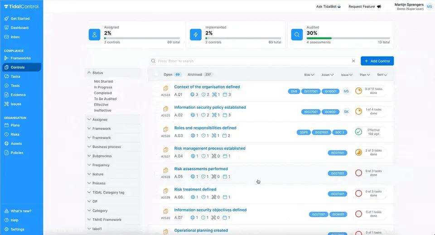Screen dimensions: 435x235
Task: Click the Assigned progress bar
Action: click(142, 38)
